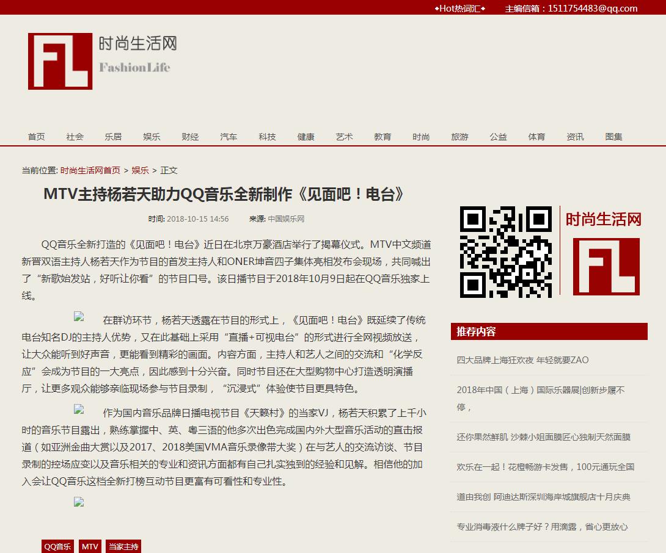666x553 pixels.
Task: Click the Hot热词汇 link in the top bar
Action: pyautogui.click(x=459, y=9)
